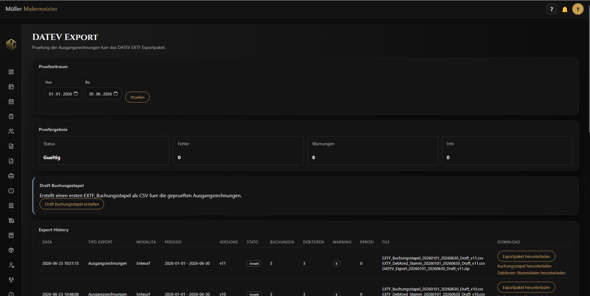Open the user avatar menu labeled T
This screenshot has height=296, width=590.
tap(578, 9)
